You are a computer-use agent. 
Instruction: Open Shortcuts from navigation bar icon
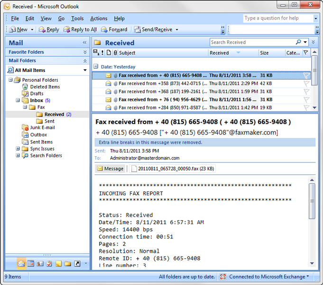pos(77,264)
